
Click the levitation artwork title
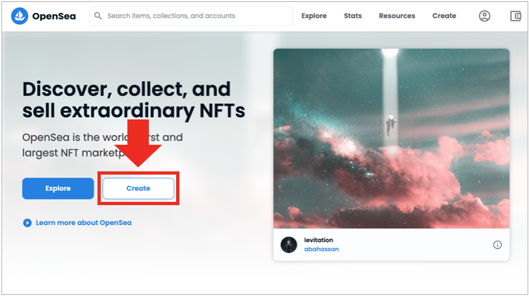[x=318, y=240]
